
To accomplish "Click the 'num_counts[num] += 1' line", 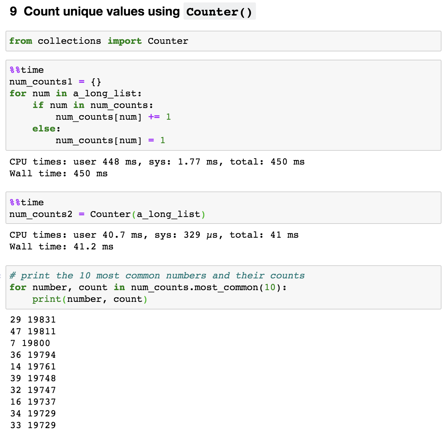I will (x=113, y=117).
